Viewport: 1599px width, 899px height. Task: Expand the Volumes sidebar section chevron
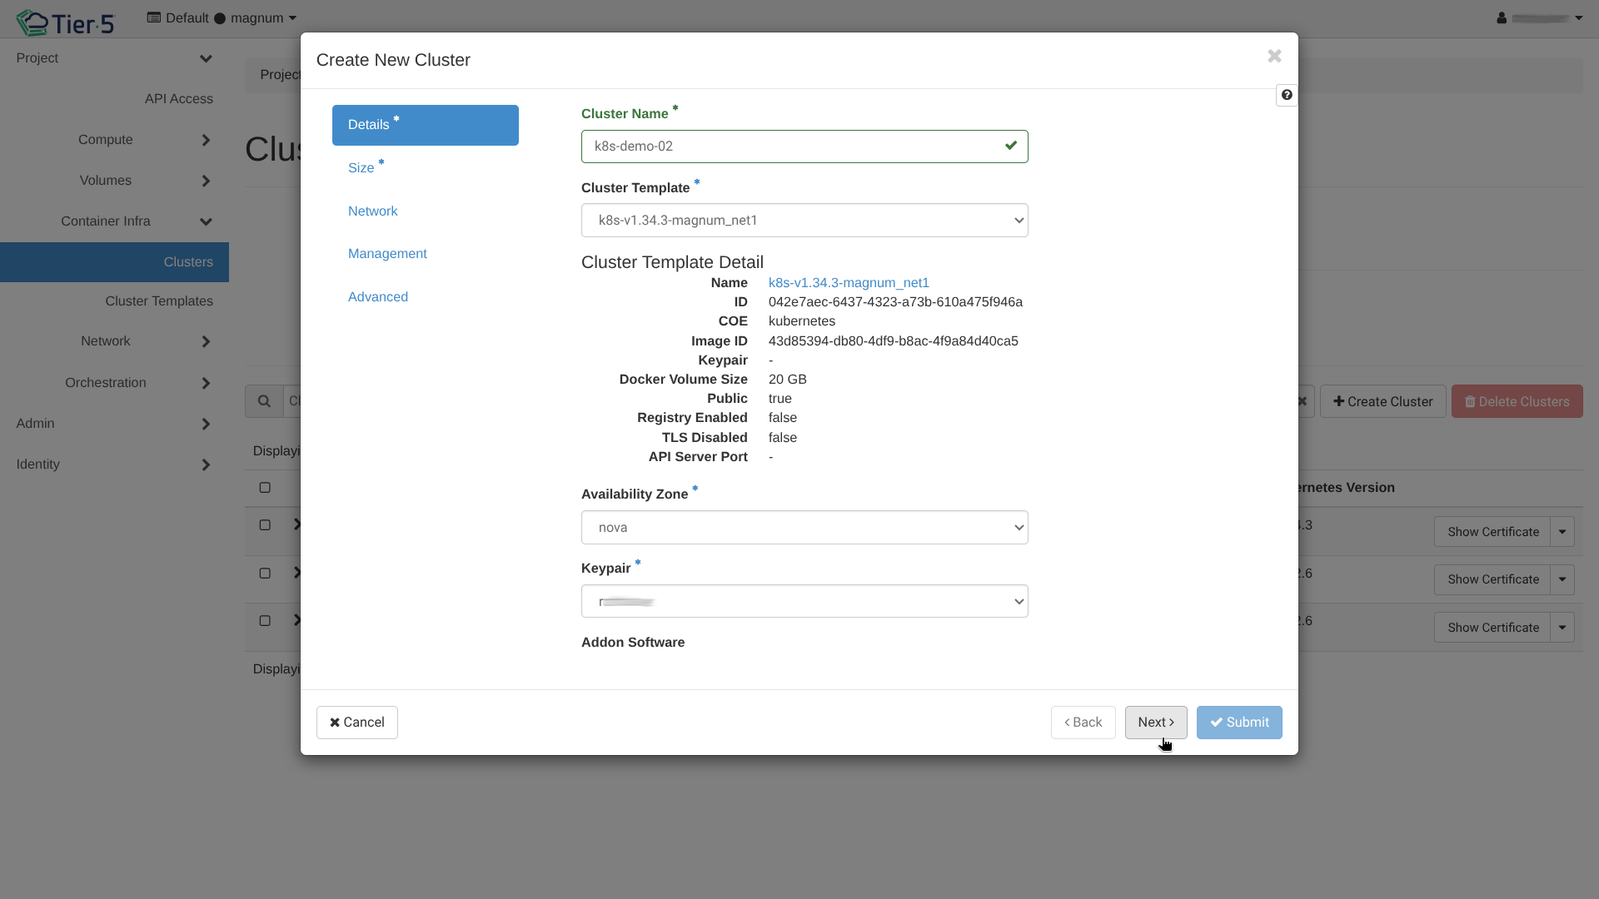point(206,181)
